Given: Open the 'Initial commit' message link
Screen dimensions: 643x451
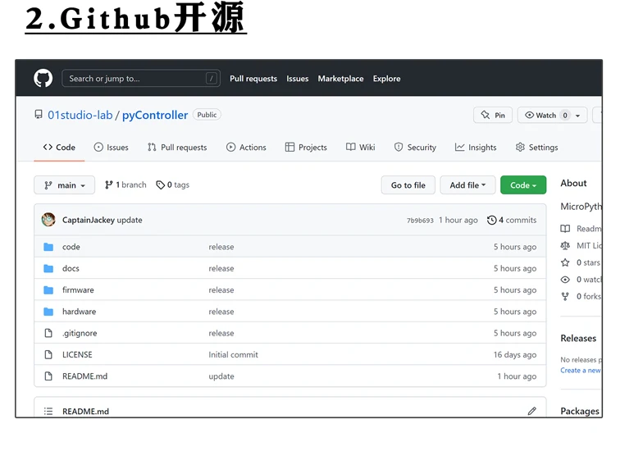Looking at the screenshot, I should point(233,354).
